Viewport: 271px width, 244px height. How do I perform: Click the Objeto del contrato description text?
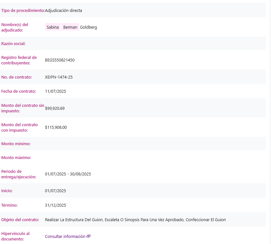click(135, 220)
